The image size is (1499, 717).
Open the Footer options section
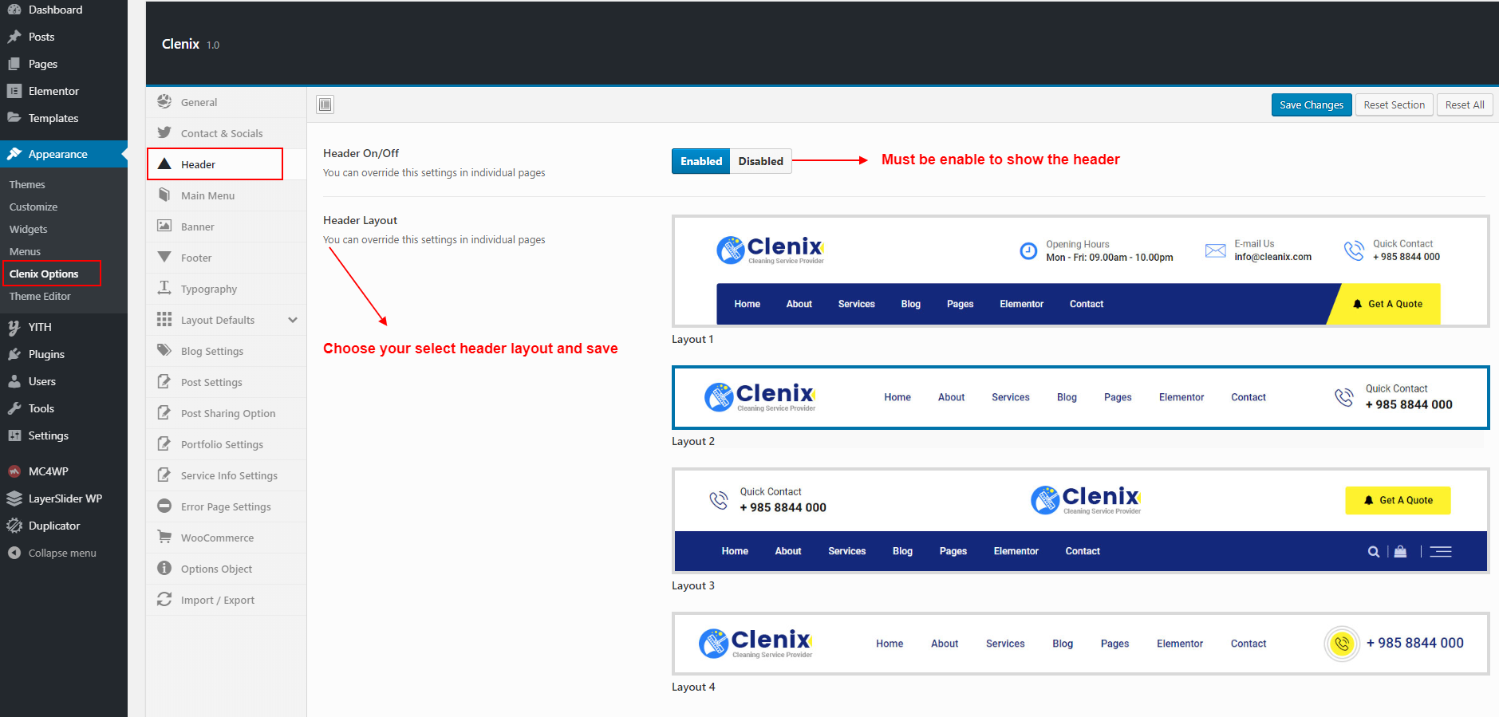227,258
